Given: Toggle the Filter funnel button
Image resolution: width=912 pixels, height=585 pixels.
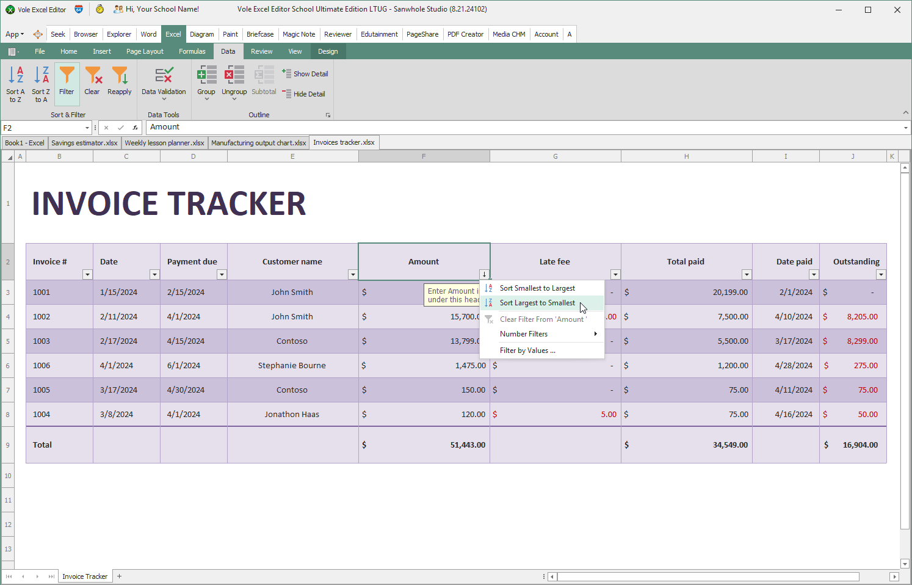Looking at the screenshot, I should tap(67, 84).
